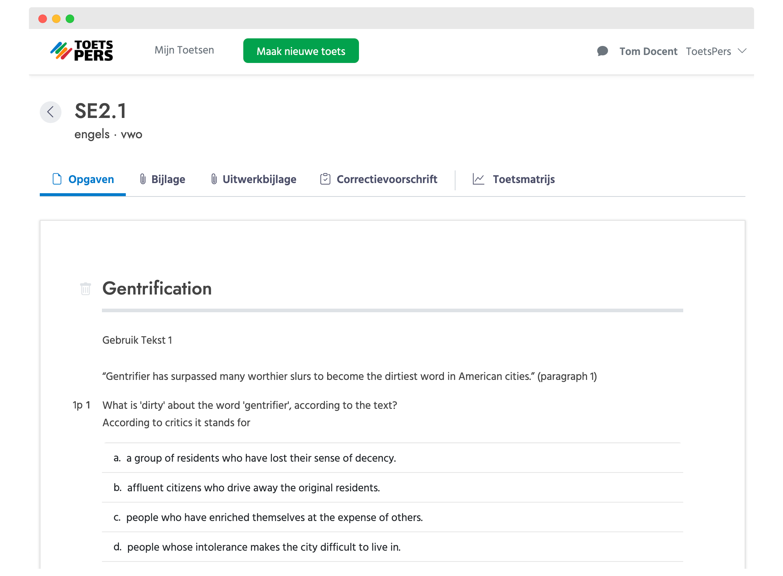The height and width of the screenshot is (576, 783).
Task: Click the ToetsPers logo
Action: (82, 51)
